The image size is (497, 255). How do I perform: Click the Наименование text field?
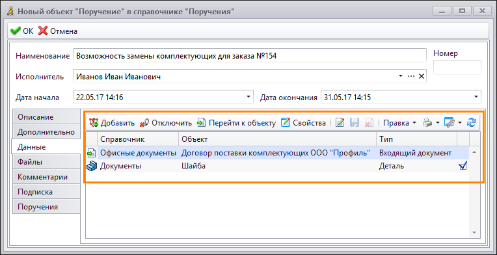point(249,56)
